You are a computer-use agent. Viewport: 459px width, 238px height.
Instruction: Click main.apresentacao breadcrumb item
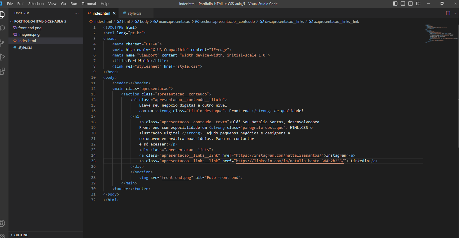click(172, 21)
